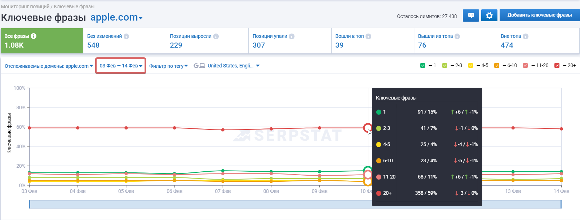This screenshot has width=580, height=220.
Task: Select the Без изменений 548 tab
Action: (124, 41)
